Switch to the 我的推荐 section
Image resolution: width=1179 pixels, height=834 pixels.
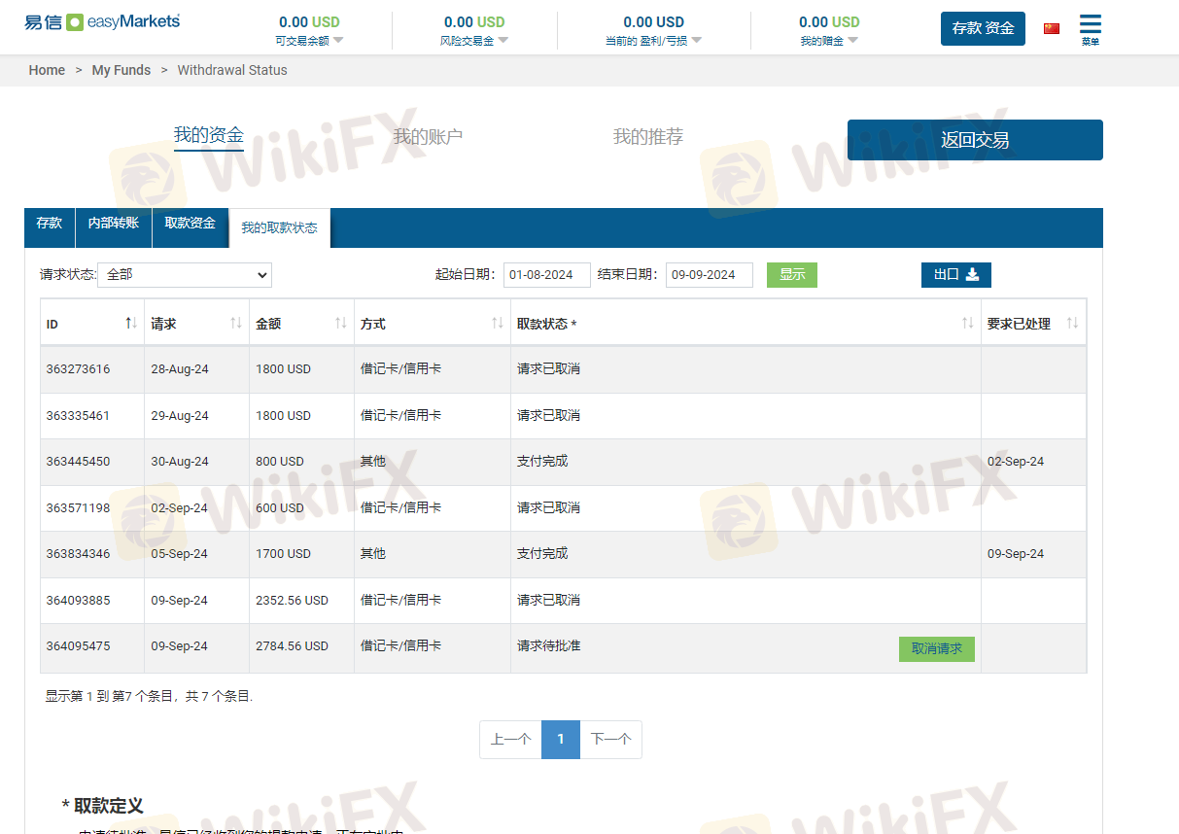(648, 137)
